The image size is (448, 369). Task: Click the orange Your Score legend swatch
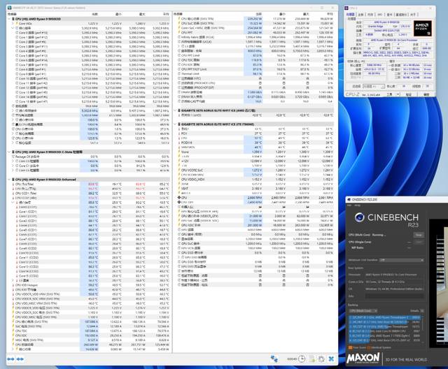350,347
